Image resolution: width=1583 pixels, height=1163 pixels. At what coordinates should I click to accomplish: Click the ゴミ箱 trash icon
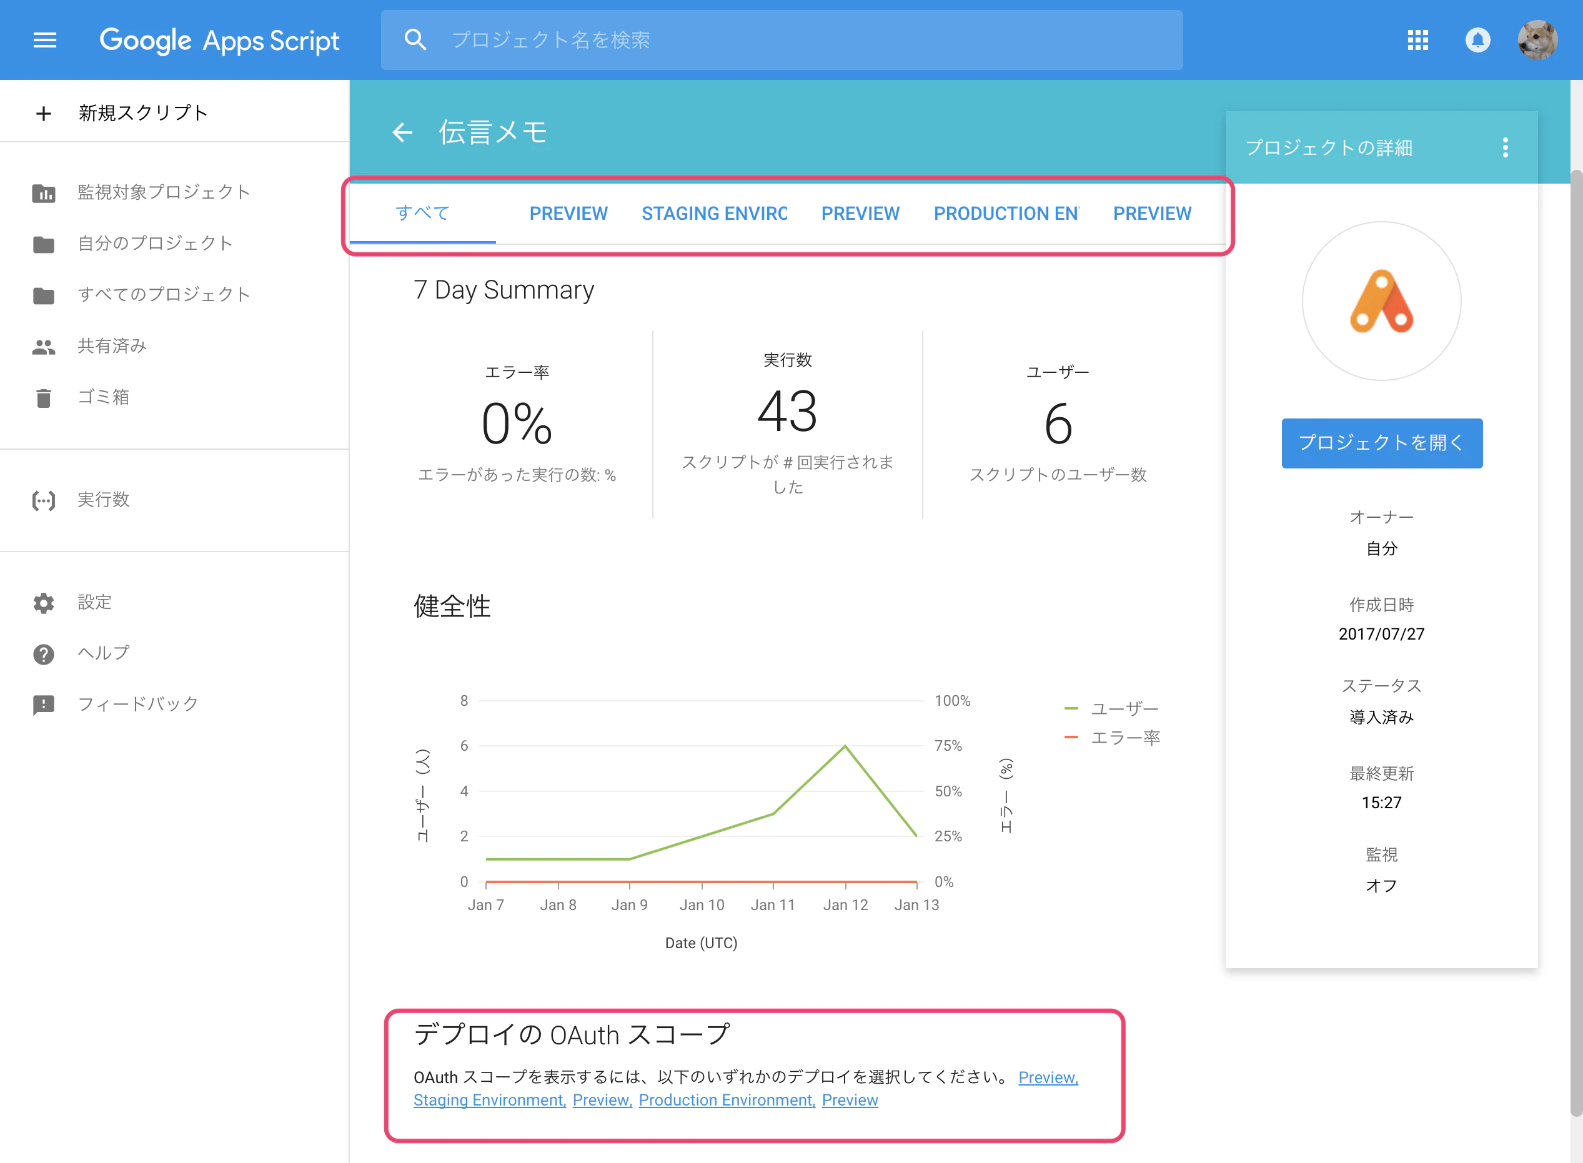(x=44, y=398)
